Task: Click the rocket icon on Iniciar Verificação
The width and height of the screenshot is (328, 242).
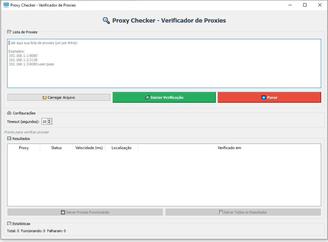Action: (147, 97)
